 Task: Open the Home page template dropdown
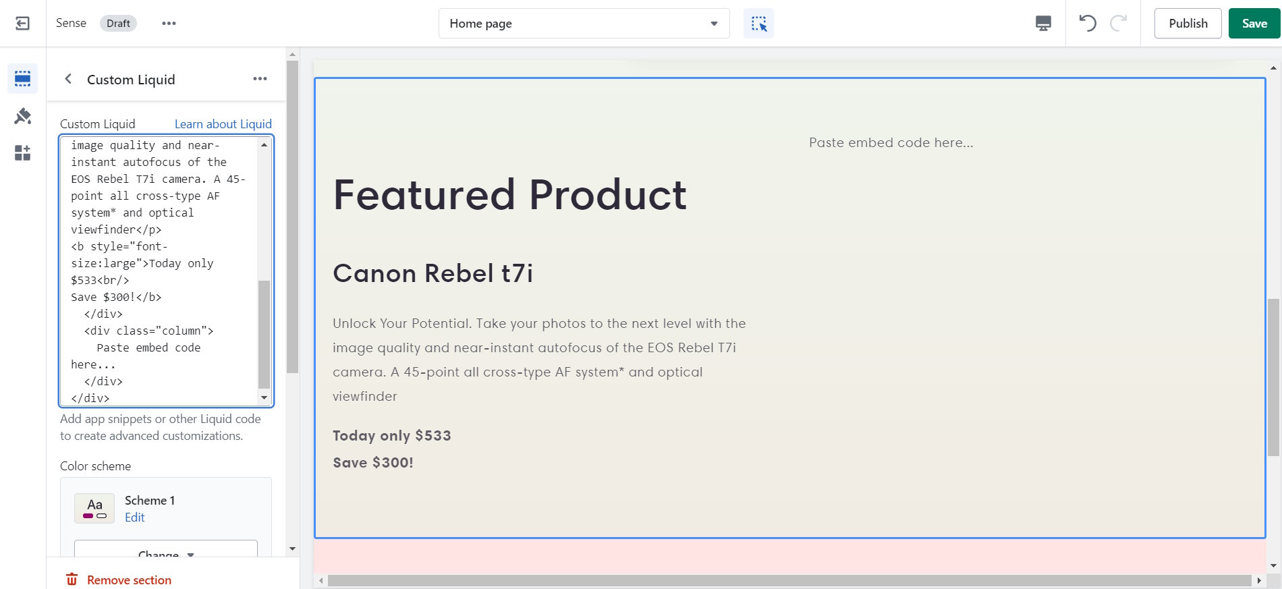pyautogui.click(x=584, y=24)
